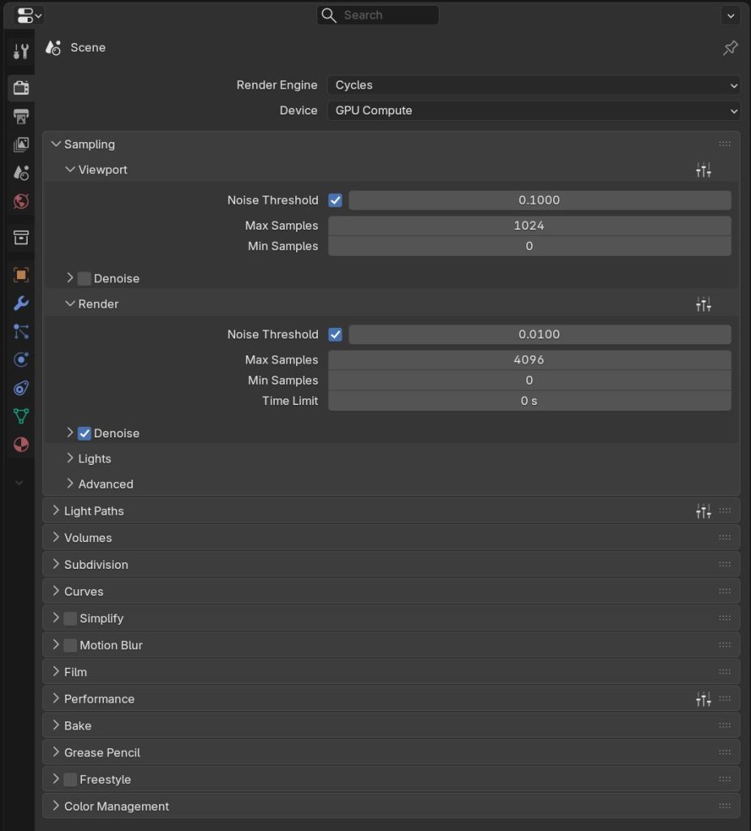751x831 pixels.
Task: Click the Render Max Samples field
Action: click(529, 360)
